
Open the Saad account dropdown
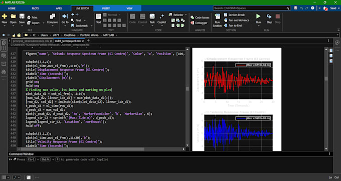[334, 8]
